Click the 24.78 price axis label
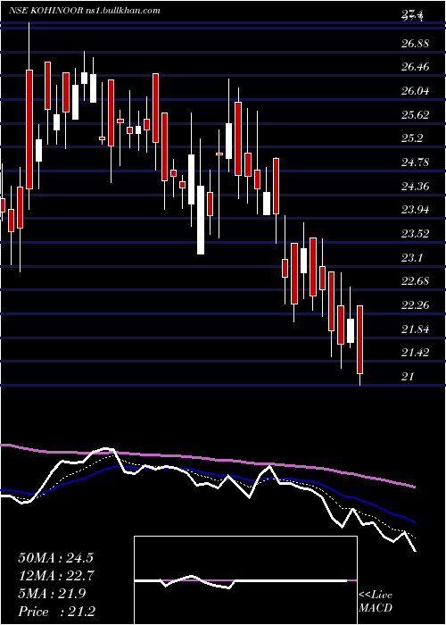Image resolution: width=446 pixels, height=625 pixels. [x=415, y=162]
